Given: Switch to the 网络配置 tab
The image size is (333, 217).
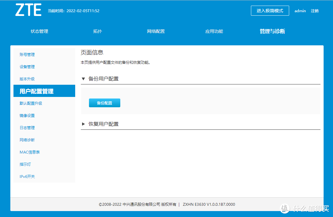Looking at the screenshot, I should tap(156, 31).
